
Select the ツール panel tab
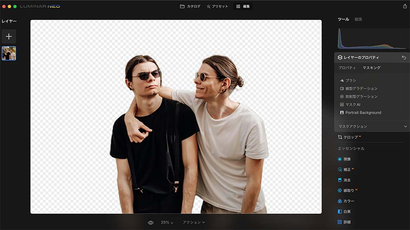coord(343,19)
